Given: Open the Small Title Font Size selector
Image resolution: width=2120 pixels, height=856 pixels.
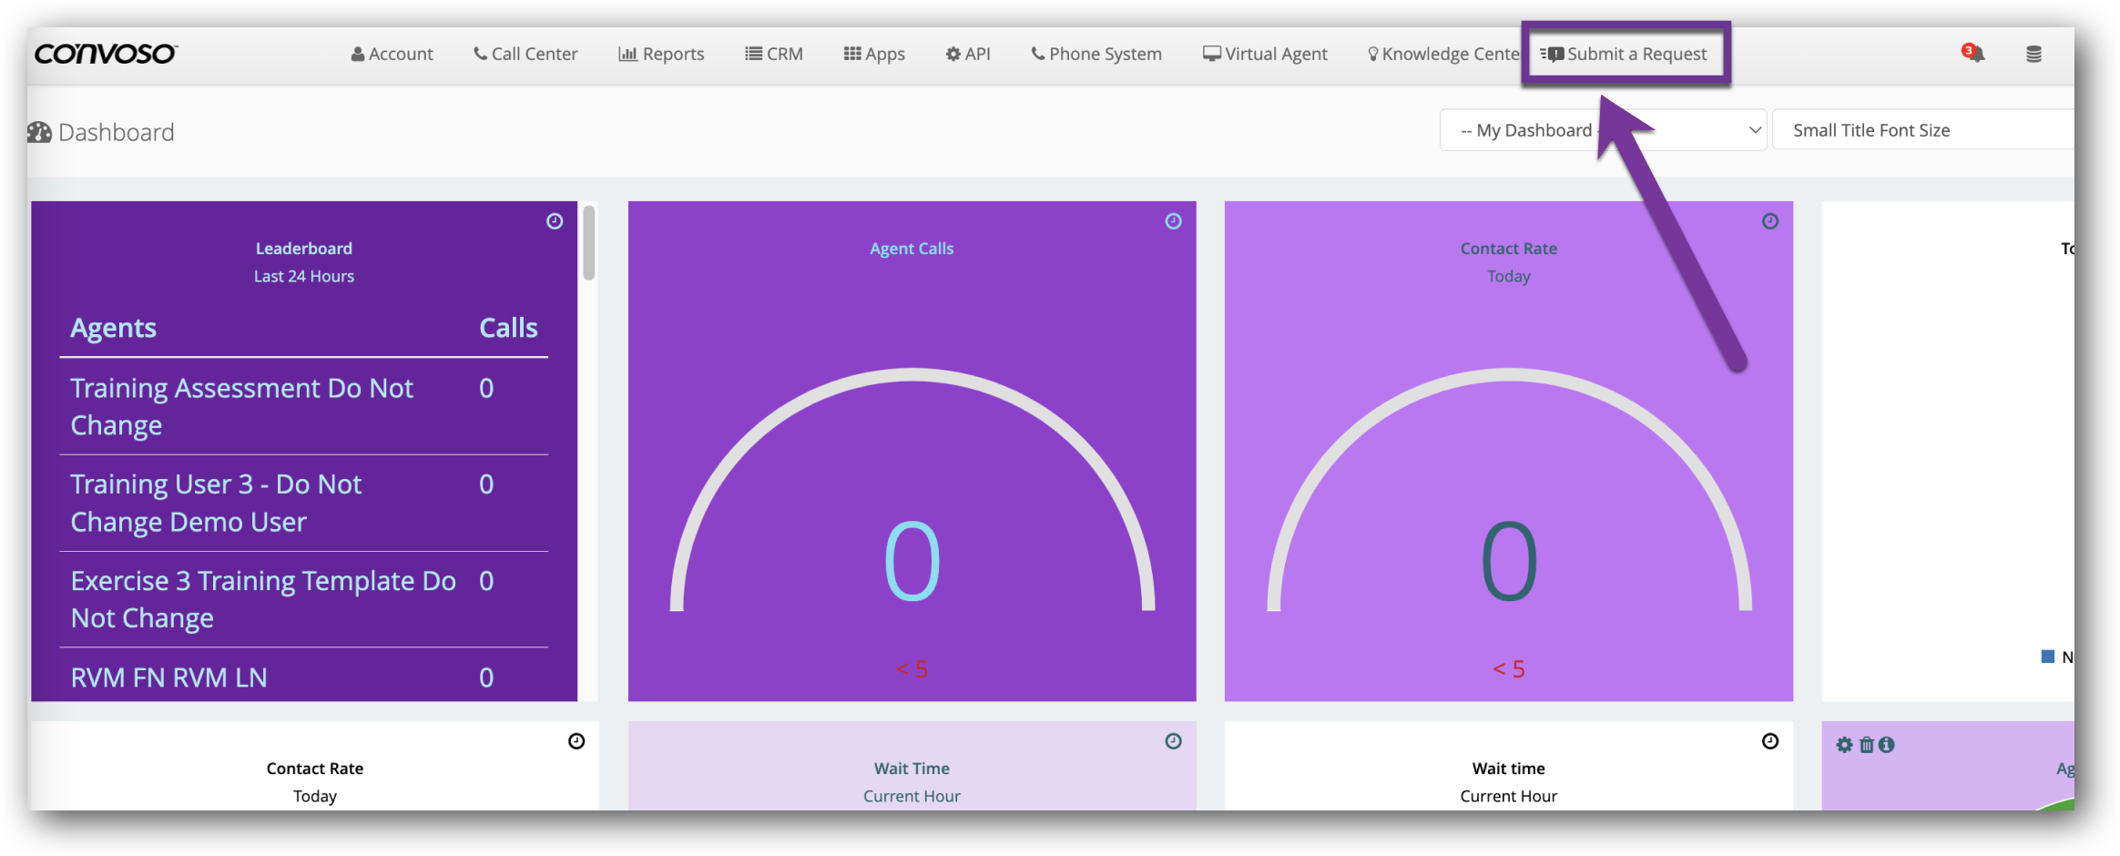Looking at the screenshot, I should click(x=1921, y=130).
